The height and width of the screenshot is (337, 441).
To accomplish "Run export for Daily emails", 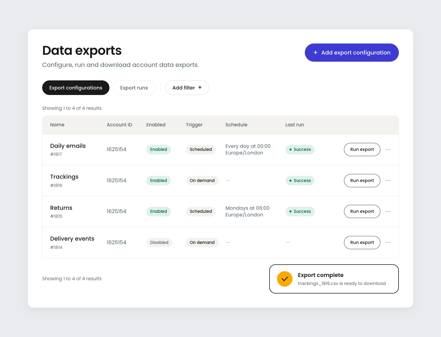I will [x=362, y=150].
